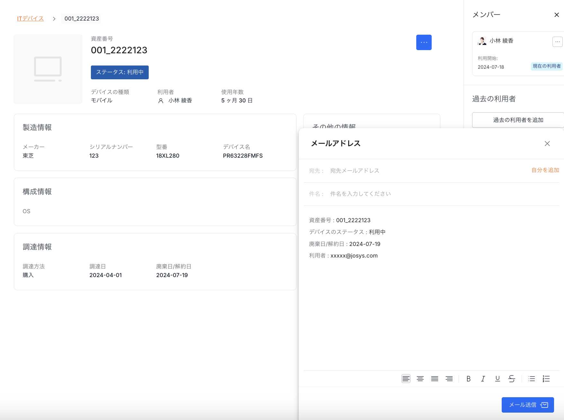Insert a bulleted list

[x=532, y=379]
